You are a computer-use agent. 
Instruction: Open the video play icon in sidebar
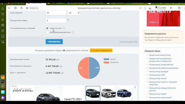3,31
